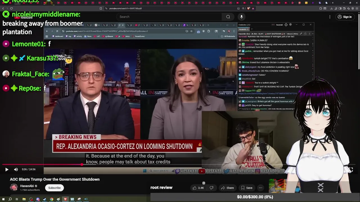This screenshot has height=202, width=360.
Task: Click chat username nicoleismymiddlename
Action: 46,14
